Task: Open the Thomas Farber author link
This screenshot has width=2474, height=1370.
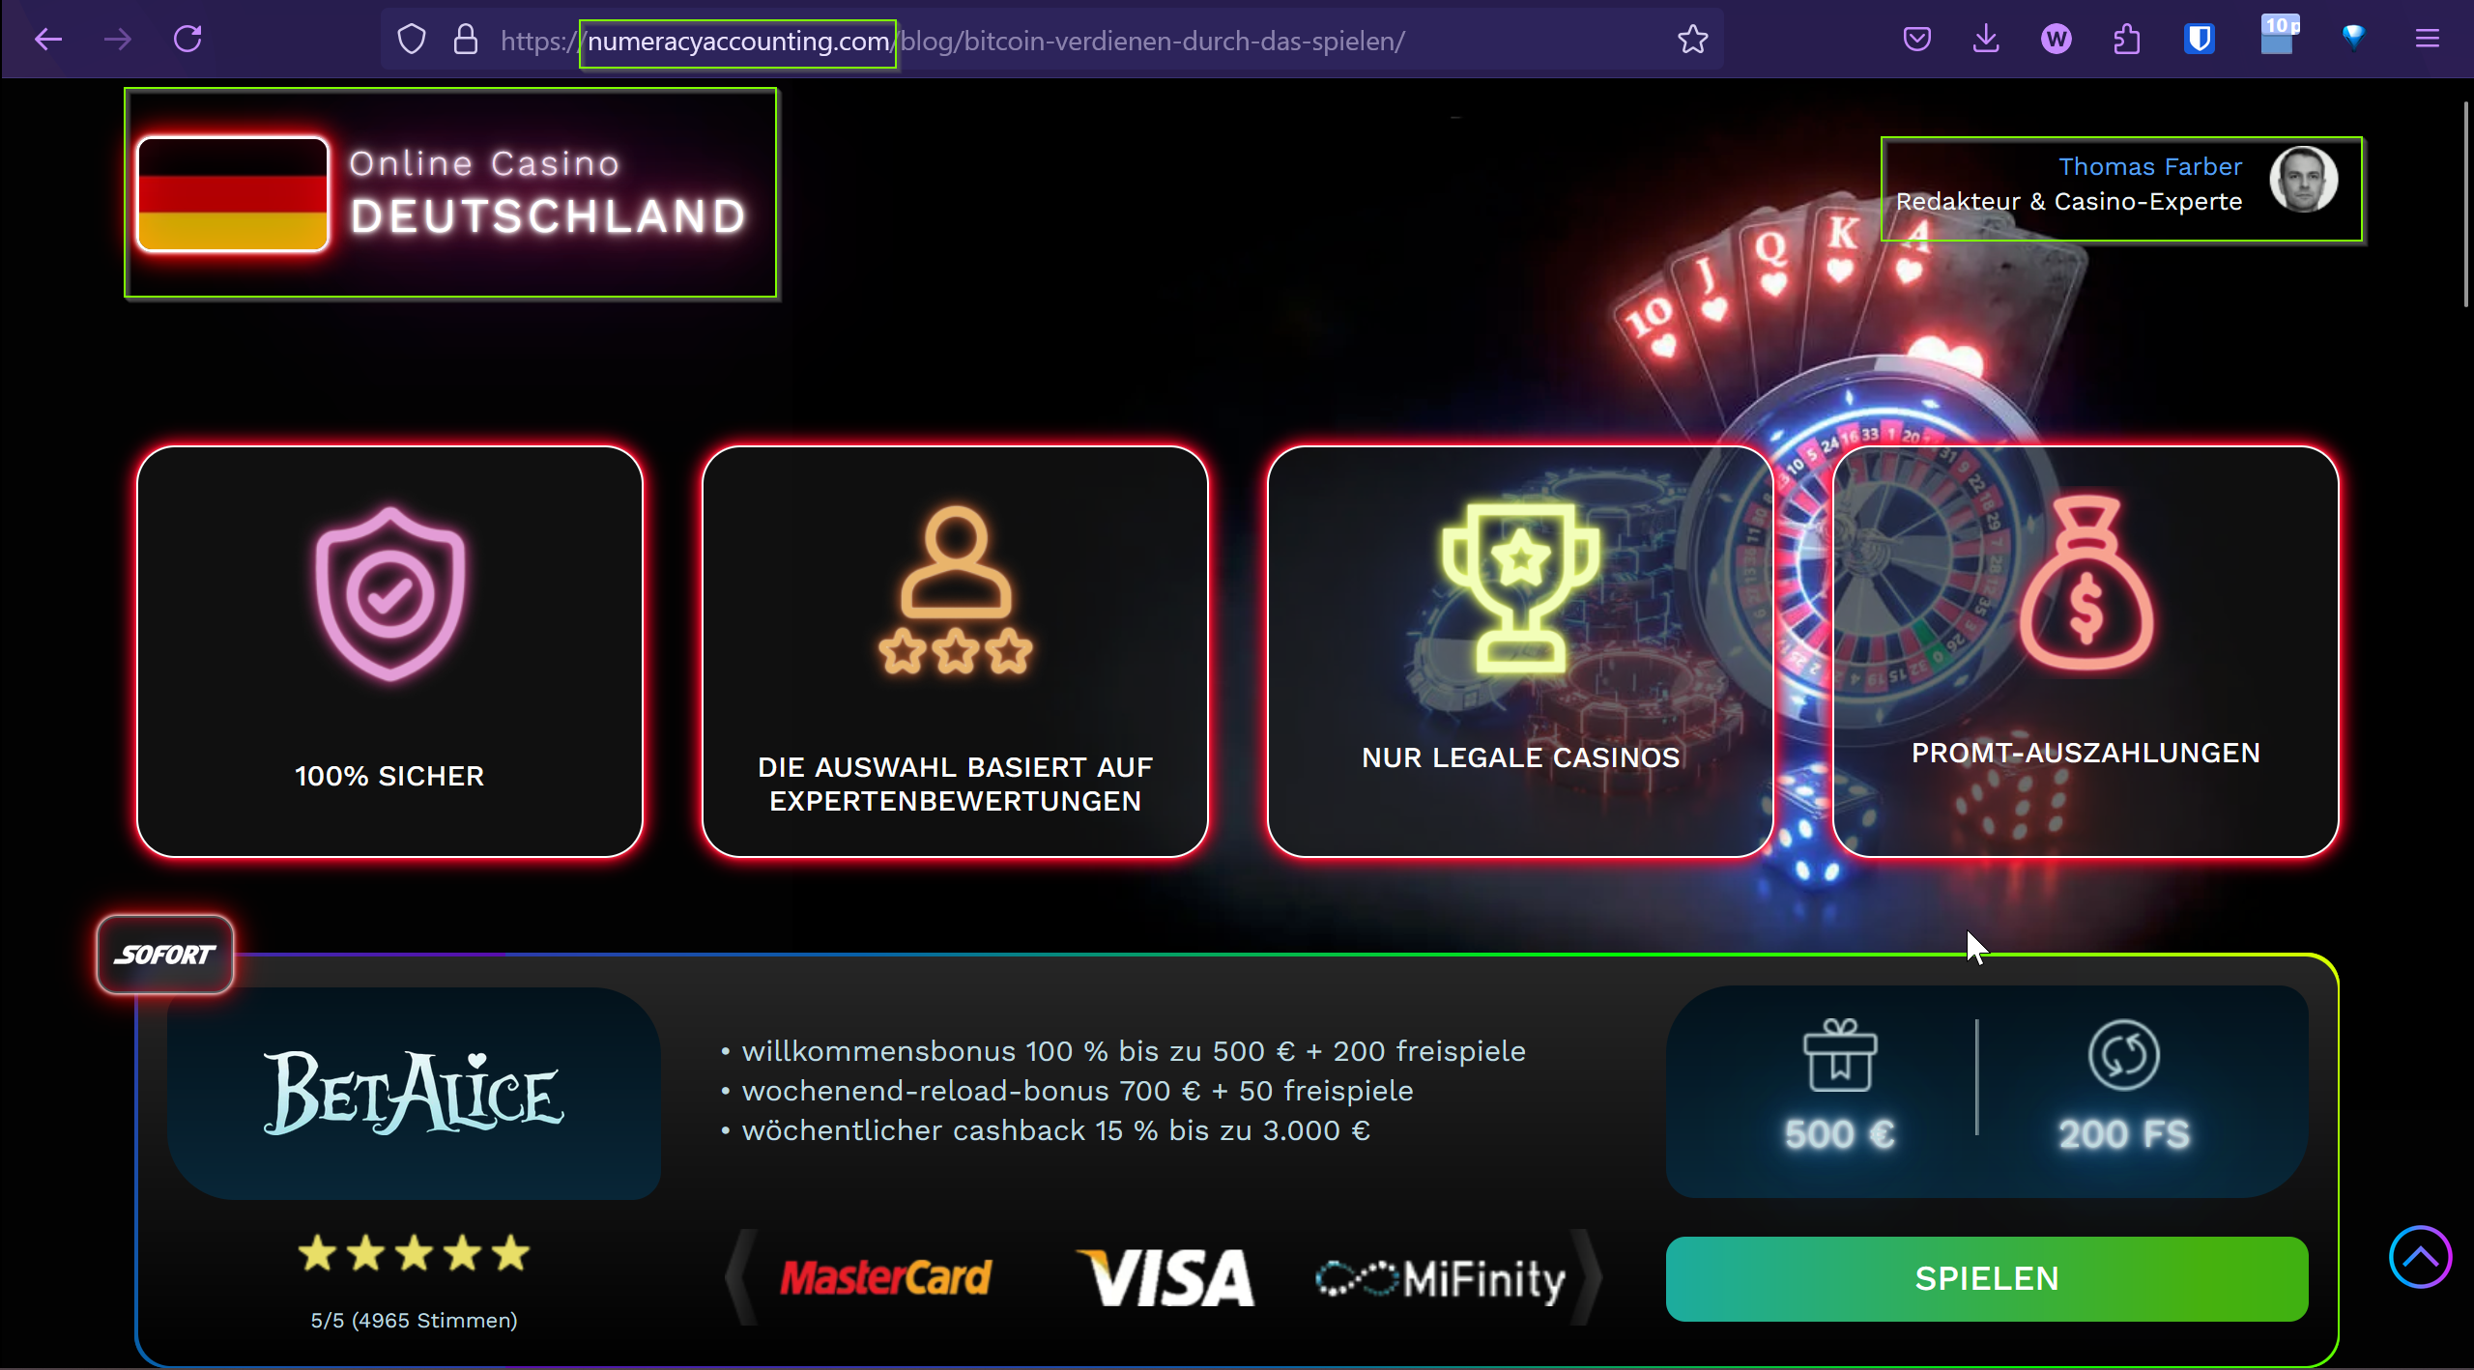Action: click(x=2149, y=166)
